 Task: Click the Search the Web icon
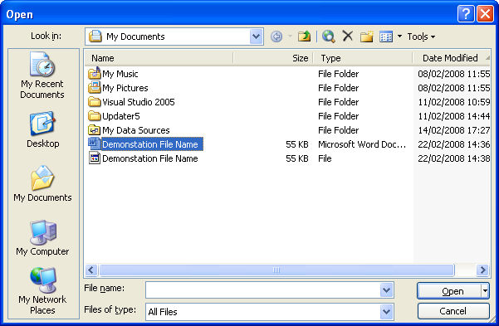tap(329, 36)
